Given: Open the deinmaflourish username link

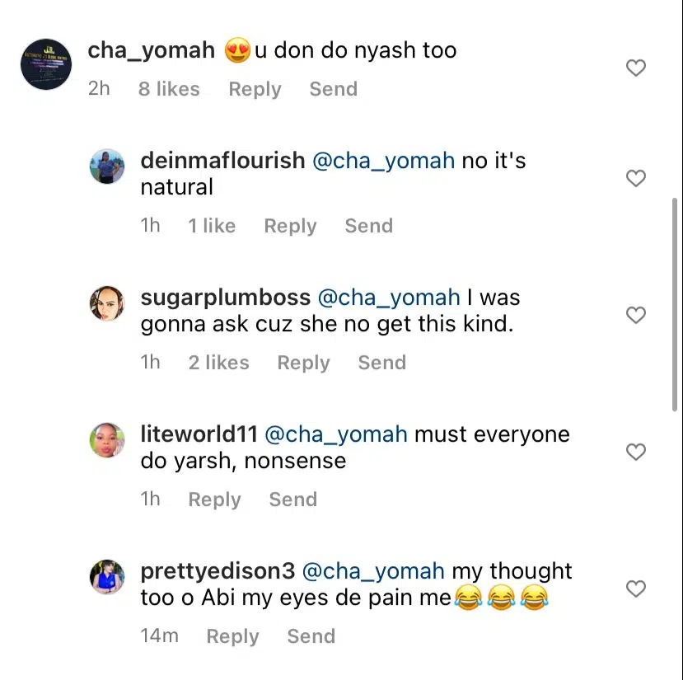Looking at the screenshot, I should [222, 161].
